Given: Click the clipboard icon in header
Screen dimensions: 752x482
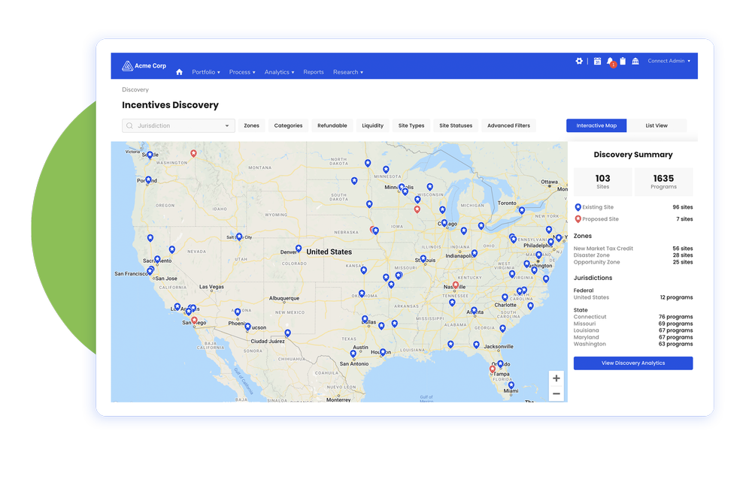Looking at the screenshot, I should click(x=623, y=62).
